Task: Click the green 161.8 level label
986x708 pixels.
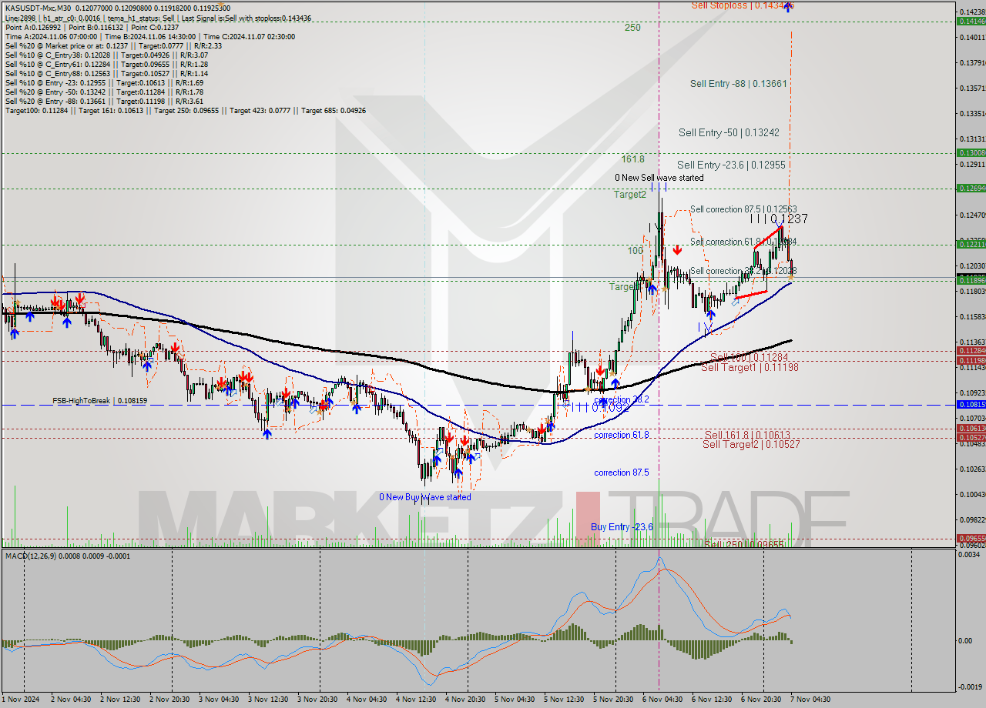Action: click(634, 159)
